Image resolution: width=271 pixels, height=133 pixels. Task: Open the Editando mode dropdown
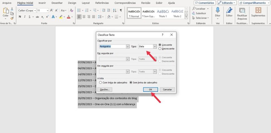227,3
